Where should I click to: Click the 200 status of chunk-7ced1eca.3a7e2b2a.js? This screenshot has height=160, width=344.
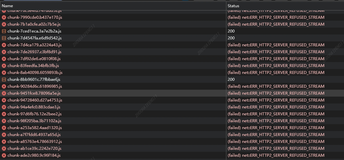pyautogui.click(x=231, y=31)
